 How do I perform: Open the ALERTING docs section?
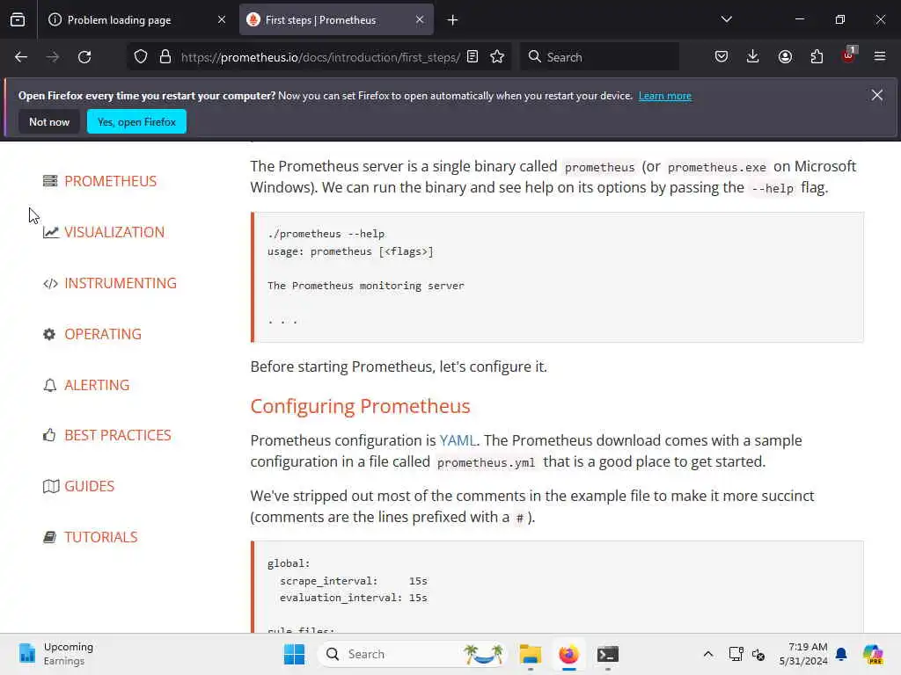[x=97, y=385]
